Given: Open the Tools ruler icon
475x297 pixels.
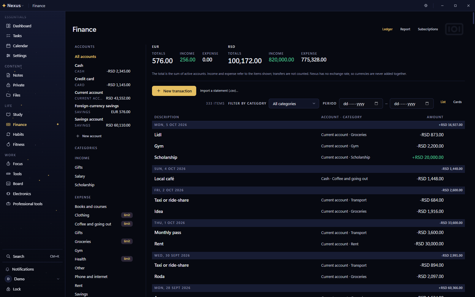Looking at the screenshot, I should pyautogui.click(x=8, y=174).
